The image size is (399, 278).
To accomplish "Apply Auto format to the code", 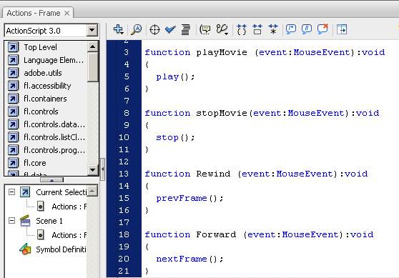I will click(x=186, y=29).
